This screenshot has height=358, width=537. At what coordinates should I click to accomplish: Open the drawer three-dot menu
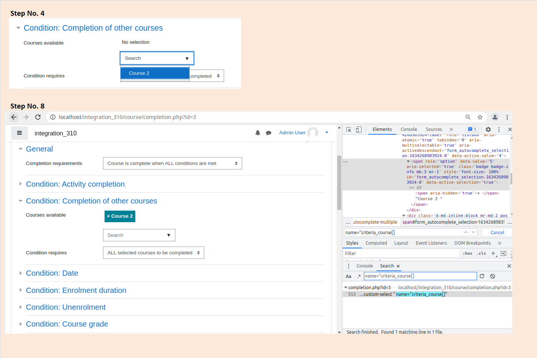click(x=349, y=266)
